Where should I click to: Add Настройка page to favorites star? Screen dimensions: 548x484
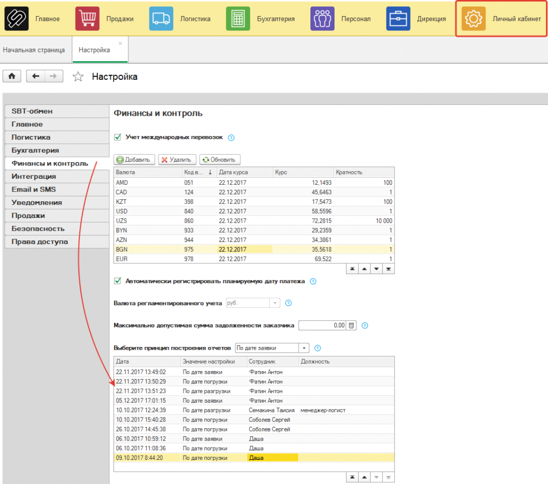78,77
